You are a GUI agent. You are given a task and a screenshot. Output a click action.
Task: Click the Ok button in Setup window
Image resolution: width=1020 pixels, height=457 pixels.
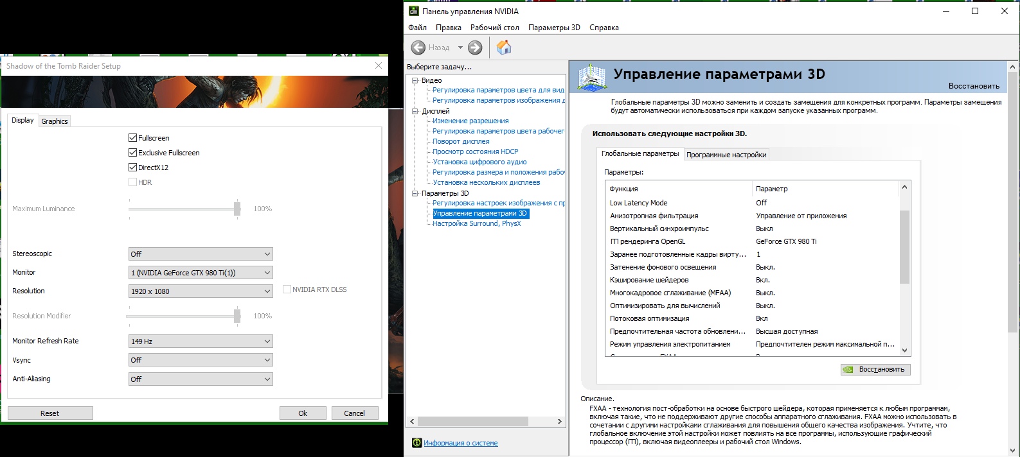303,413
